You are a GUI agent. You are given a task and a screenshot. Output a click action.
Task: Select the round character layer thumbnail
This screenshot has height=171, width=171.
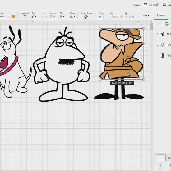(163, 45)
